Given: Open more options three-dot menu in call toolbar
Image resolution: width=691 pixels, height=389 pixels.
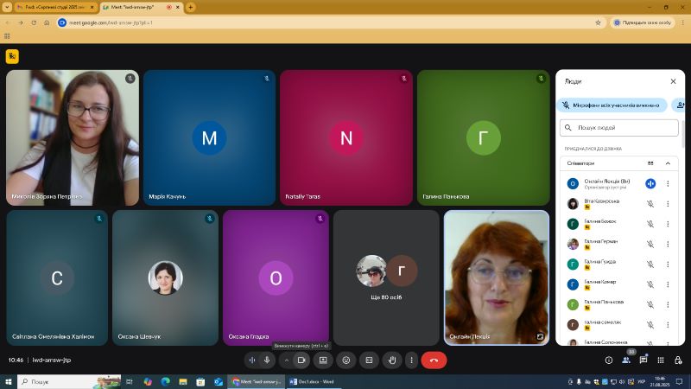Looking at the screenshot, I should coord(411,360).
